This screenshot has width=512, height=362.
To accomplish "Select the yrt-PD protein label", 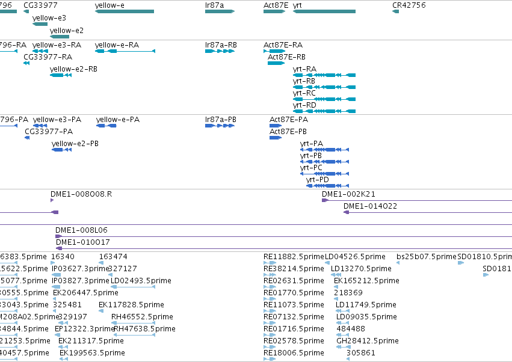I will click(x=318, y=180).
